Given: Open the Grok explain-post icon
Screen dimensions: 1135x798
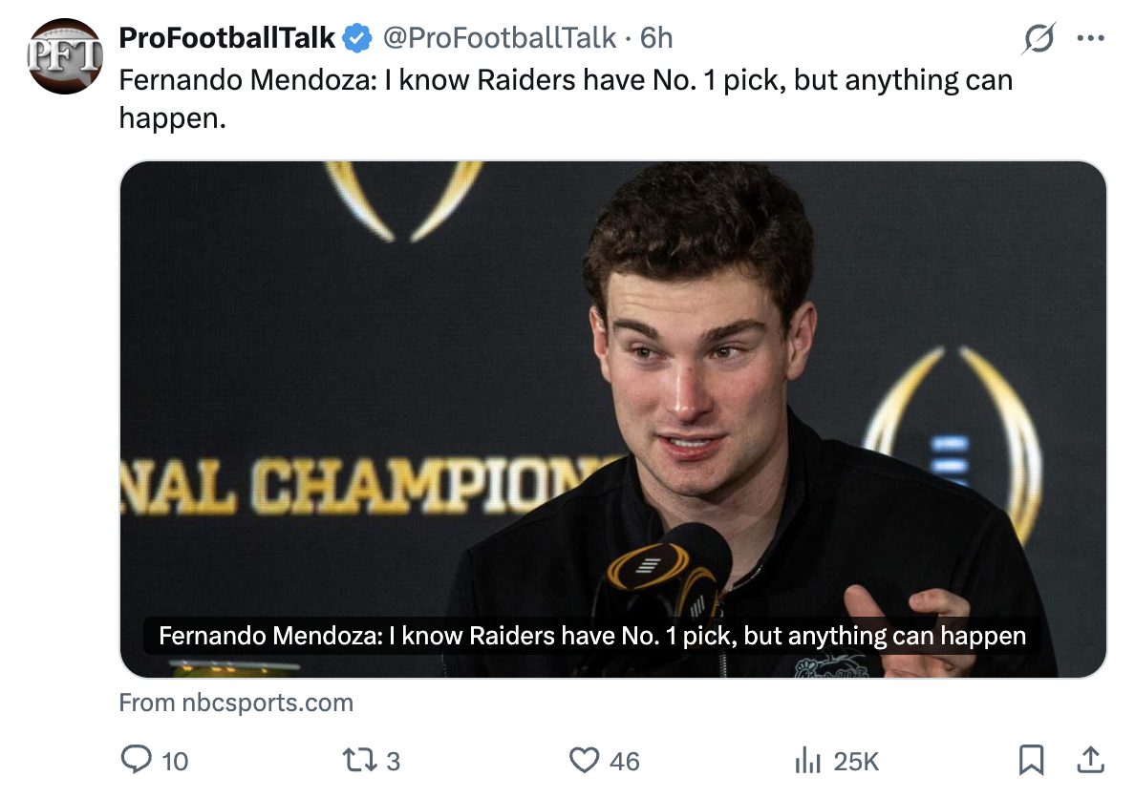Looking at the screenshot, I should pos(1039,37).
